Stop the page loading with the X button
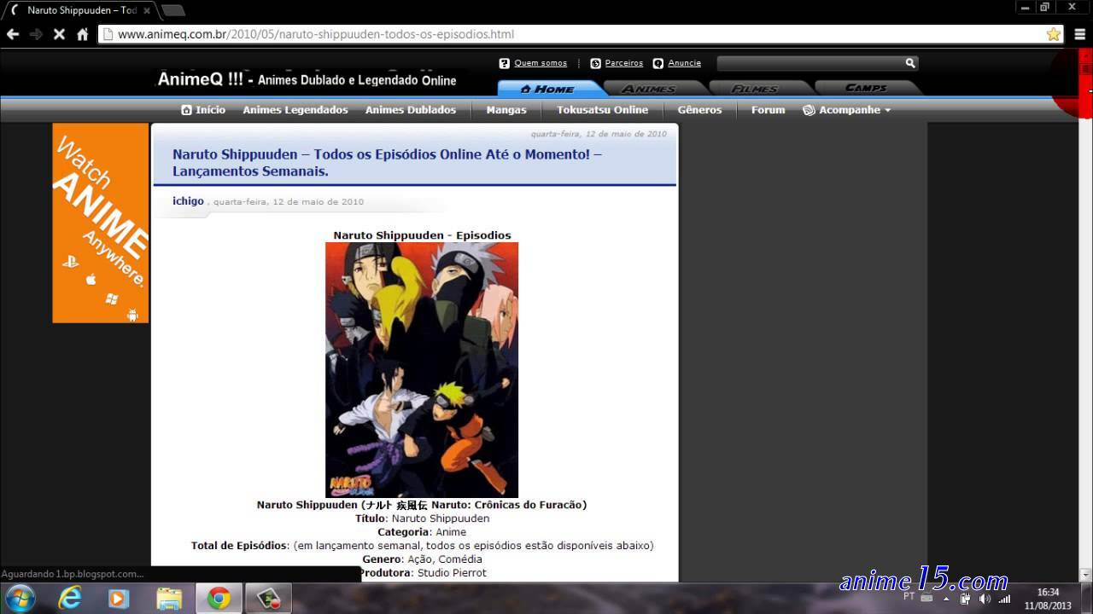1093x614 pixels. point(59,34)
